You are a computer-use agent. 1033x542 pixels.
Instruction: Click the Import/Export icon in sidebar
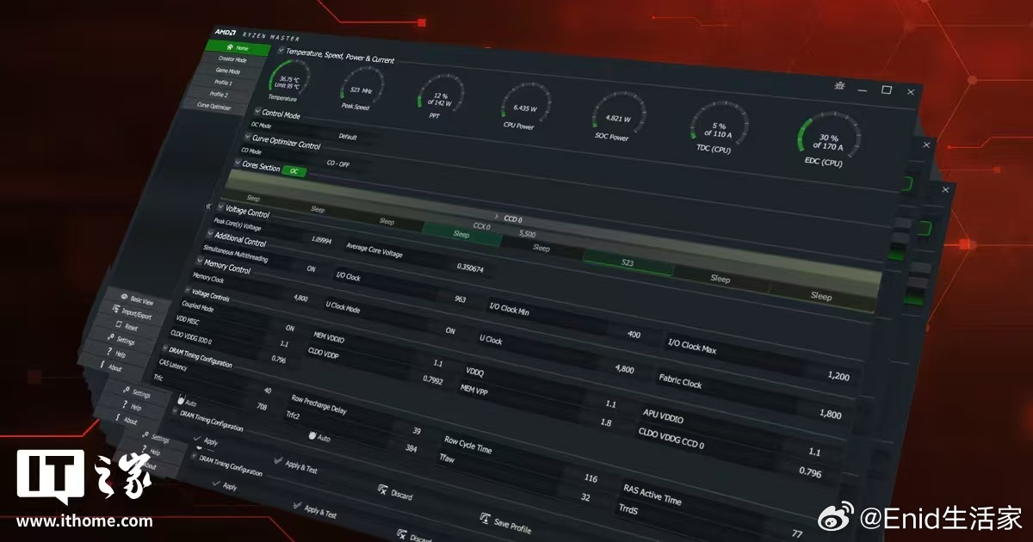coord(116,310)
